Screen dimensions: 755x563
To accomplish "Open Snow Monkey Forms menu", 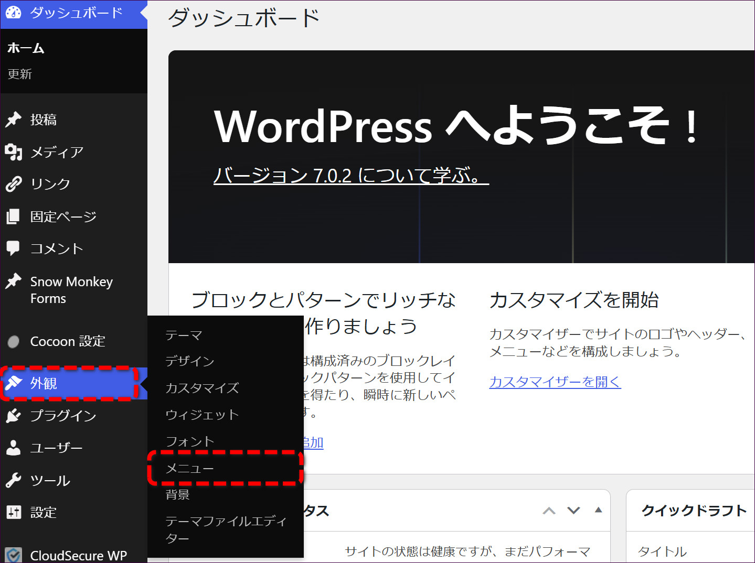I will pos(73,290).
